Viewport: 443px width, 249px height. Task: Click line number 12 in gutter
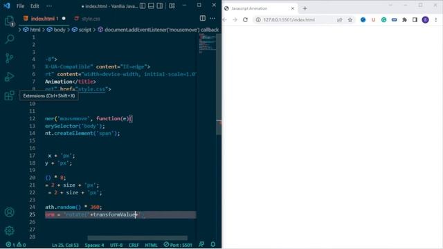pos(33,118)
